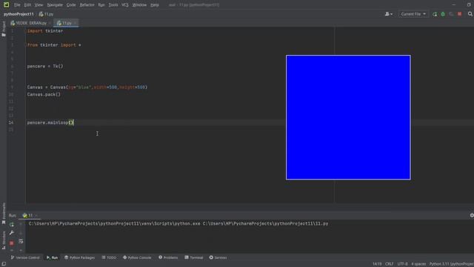Click the Run with Coverage icon
The width and height of the screenshot is (474, 267).
(x=451, y=14)
